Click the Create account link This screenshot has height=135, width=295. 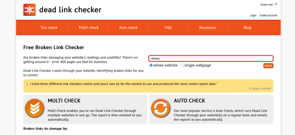[x=268, y=16]
